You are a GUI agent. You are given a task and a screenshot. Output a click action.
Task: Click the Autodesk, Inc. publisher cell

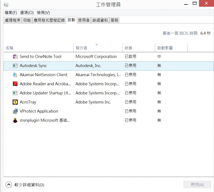tap(89, 65)
